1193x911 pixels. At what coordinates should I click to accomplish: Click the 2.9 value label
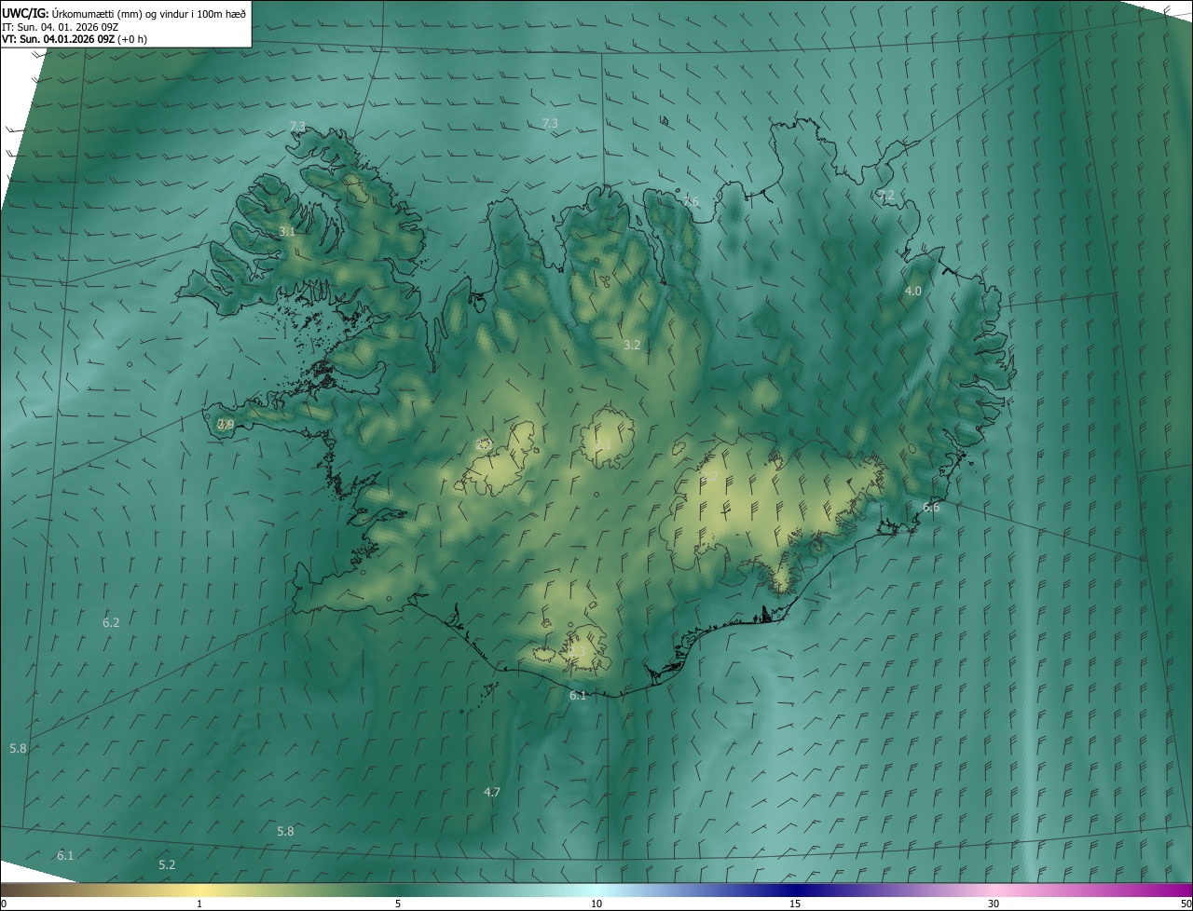[226, 424]
